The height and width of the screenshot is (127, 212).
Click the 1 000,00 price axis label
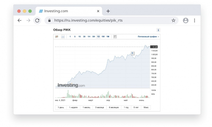coord(154,55)
